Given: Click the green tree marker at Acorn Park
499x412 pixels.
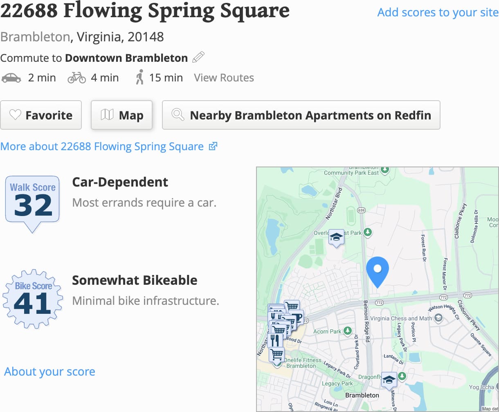Looking at the screenshot, I should 347,331.
